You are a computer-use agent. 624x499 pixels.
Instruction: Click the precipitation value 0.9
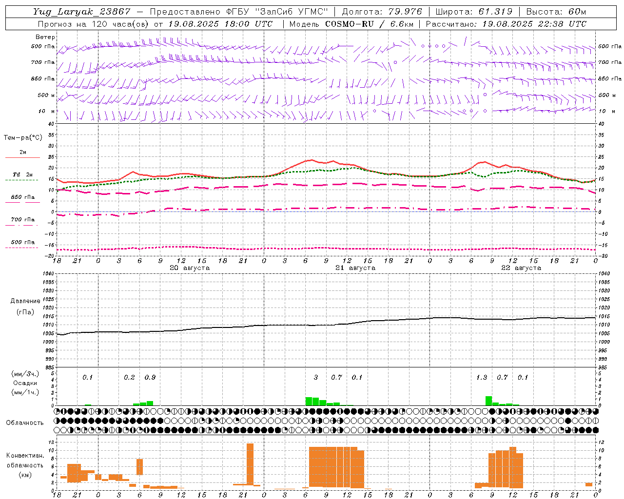[x=150, y=378]
